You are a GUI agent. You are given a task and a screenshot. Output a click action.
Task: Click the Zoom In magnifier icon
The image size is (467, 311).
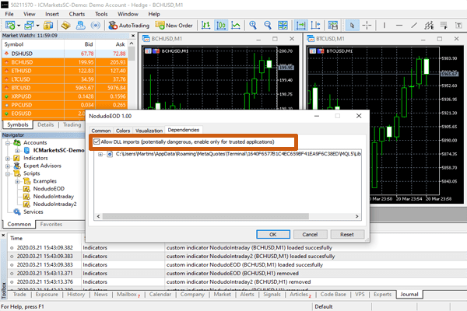[x=253, y=26]
